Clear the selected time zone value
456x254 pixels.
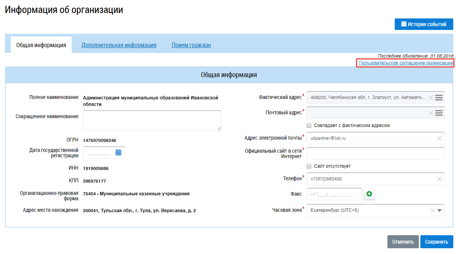[x=432, y=210]
